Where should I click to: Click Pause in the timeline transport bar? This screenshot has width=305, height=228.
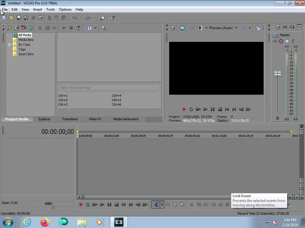point(109,205)
